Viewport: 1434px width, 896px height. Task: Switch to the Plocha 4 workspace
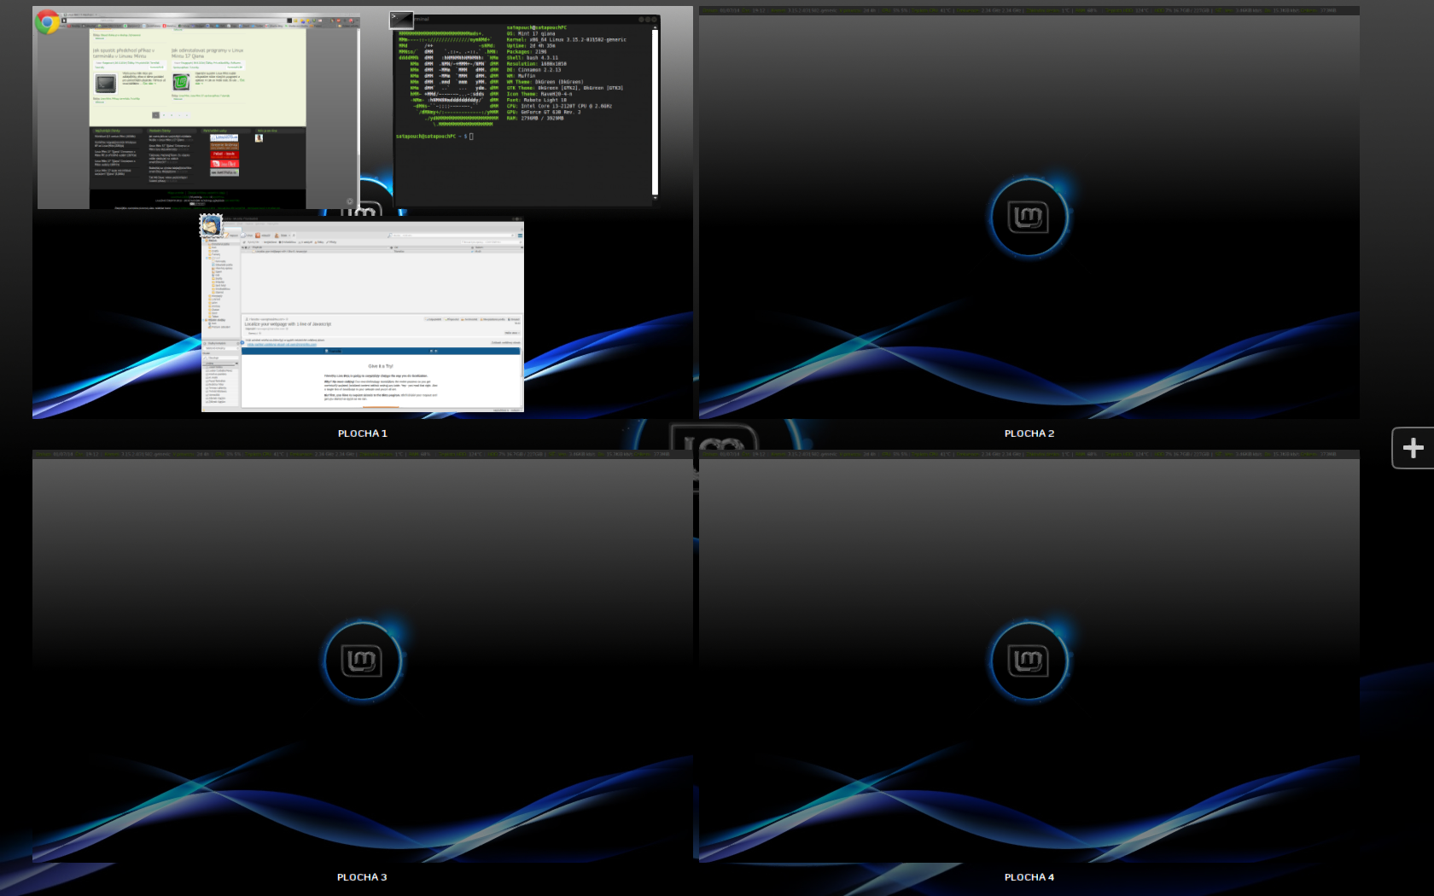click(x=1029, y=656)
